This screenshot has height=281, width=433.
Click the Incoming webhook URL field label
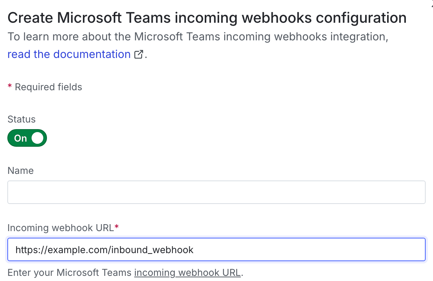pyautogui.click(x=61, y=227)
